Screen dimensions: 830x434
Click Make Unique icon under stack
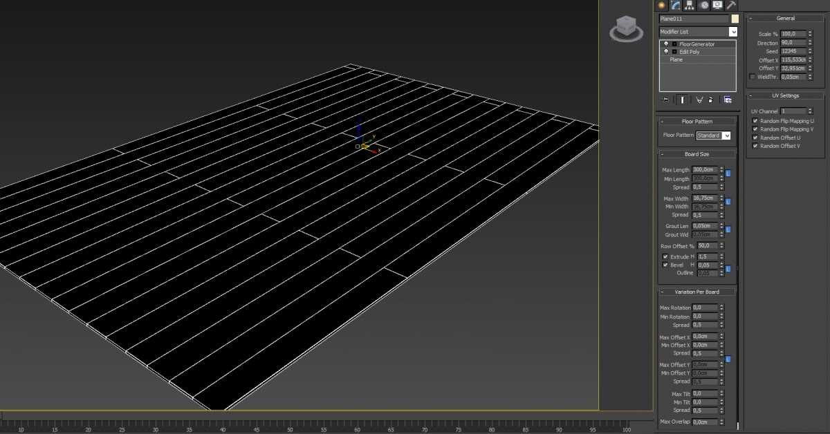click(x=699, y=100)
